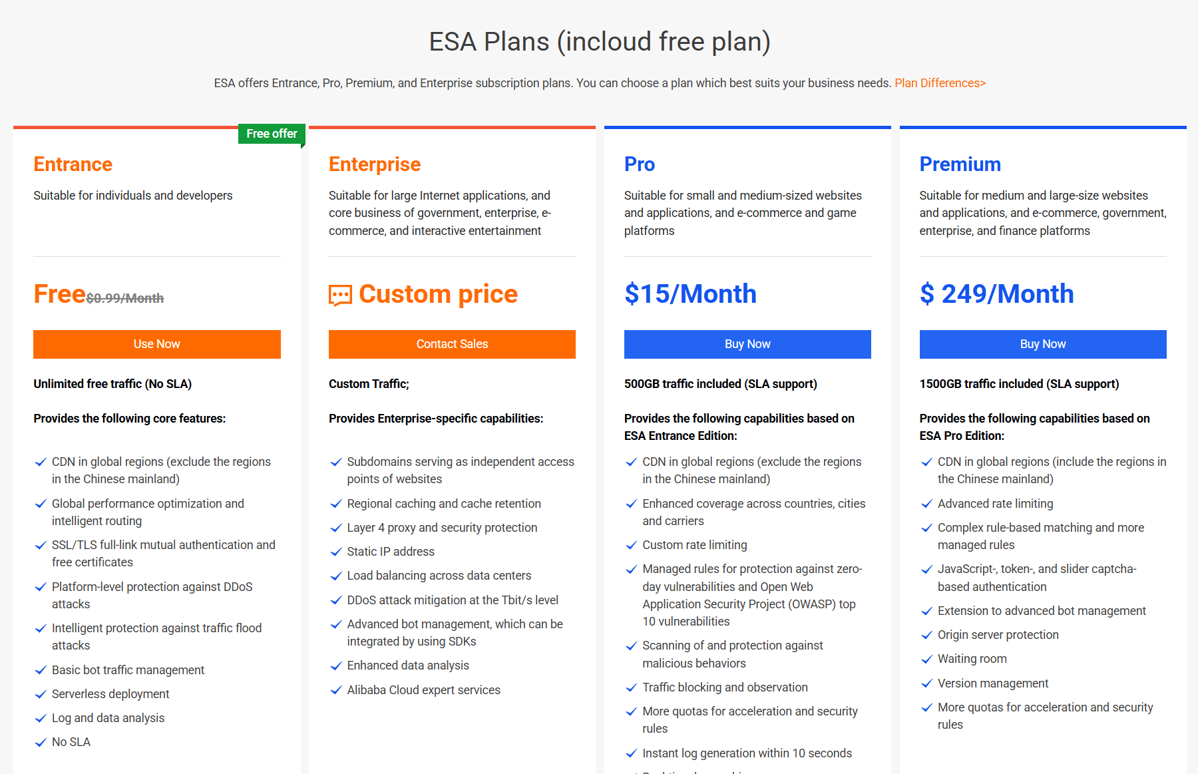Select the Enterprise plan heading
This screenshot has width=1198, height=774.
click(374, 164)
